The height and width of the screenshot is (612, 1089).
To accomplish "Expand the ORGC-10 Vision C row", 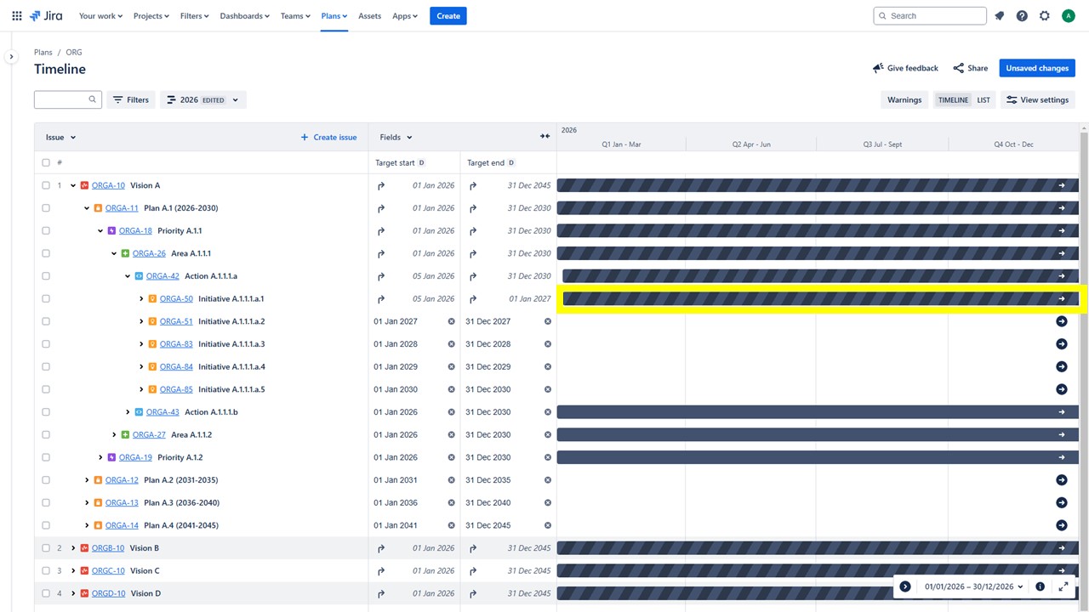I will pos(73,570).
